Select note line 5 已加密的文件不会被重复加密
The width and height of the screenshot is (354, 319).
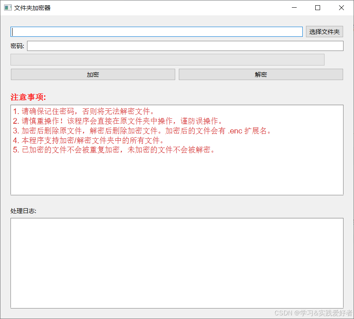114,150
